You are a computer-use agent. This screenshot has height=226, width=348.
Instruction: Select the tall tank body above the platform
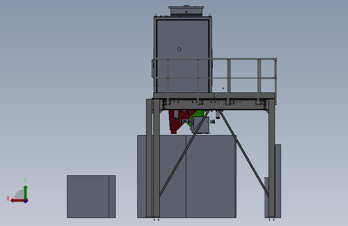pos(183,55)
